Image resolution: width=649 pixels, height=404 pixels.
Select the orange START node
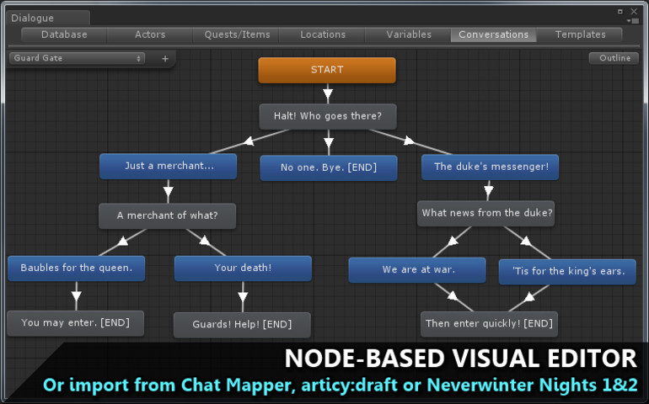(x=327, y=71)
